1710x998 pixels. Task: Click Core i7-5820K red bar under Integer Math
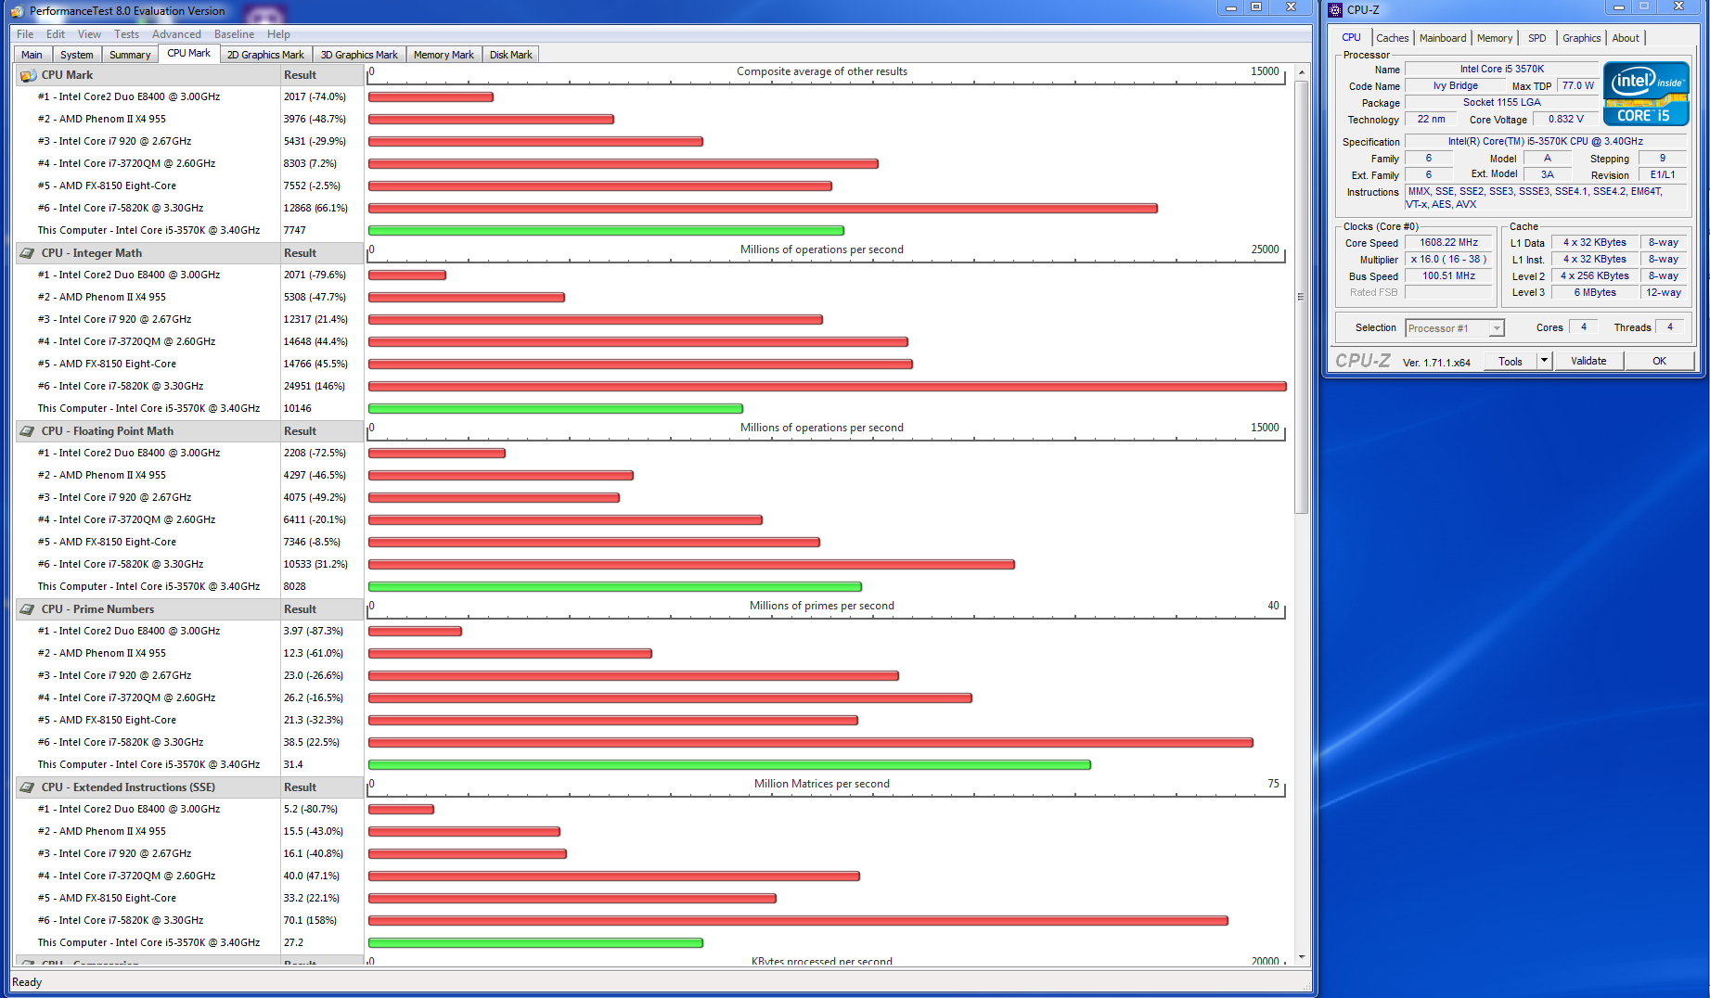click(827, 386)
